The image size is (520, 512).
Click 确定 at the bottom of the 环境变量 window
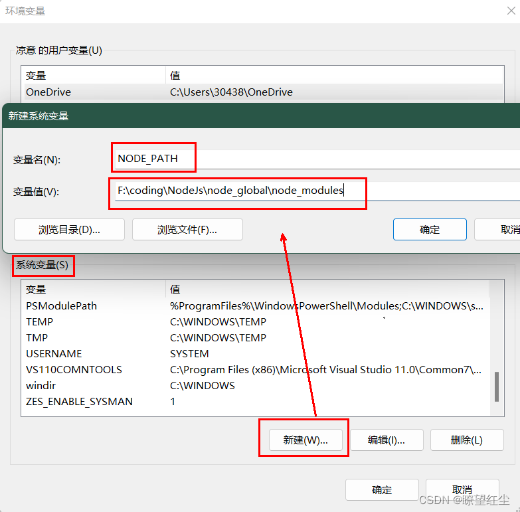(x=382, y=490)
